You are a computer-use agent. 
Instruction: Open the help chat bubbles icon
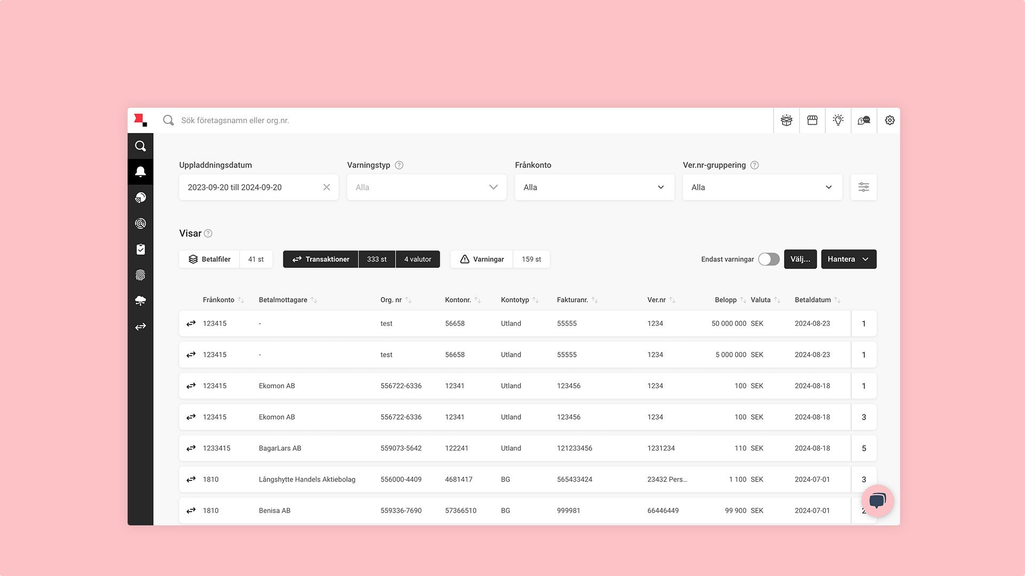[864, 121]
